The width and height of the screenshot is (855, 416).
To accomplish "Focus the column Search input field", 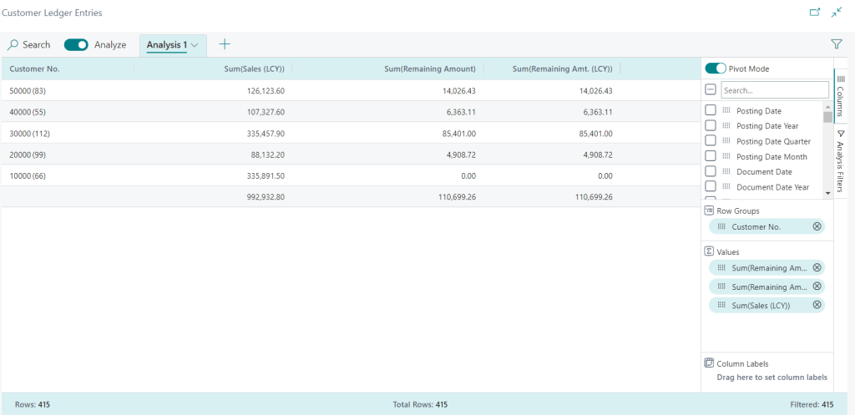I will (x=774, y=90).
